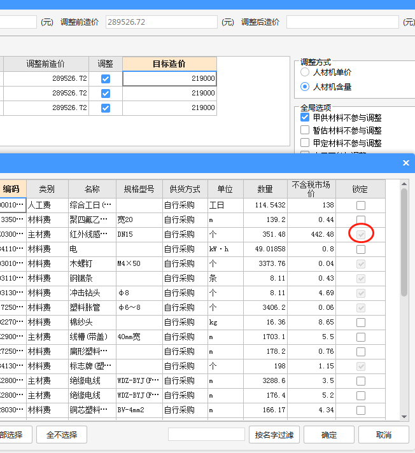The width and height of the screenshot is (415, 453).
Task: Click the spec cell BV-4mm2
Action: click(139, 410)
